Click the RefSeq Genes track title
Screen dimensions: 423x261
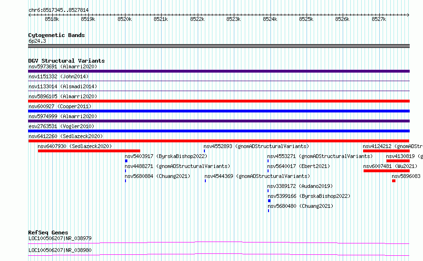point(48,233)
